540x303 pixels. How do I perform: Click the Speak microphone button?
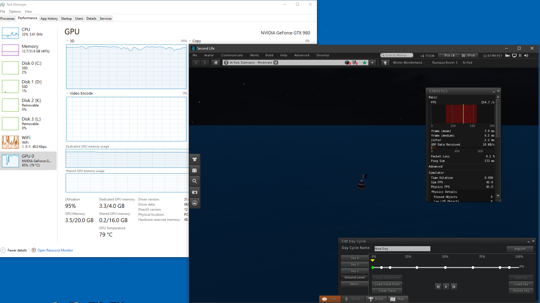pos(353,299)
